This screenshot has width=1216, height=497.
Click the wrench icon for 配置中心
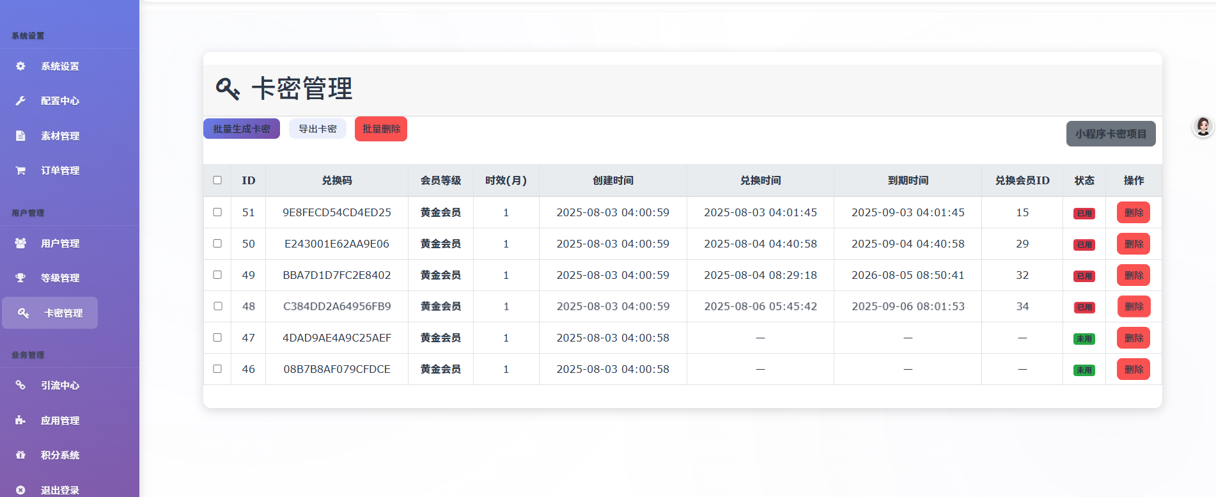coord(20,100)
